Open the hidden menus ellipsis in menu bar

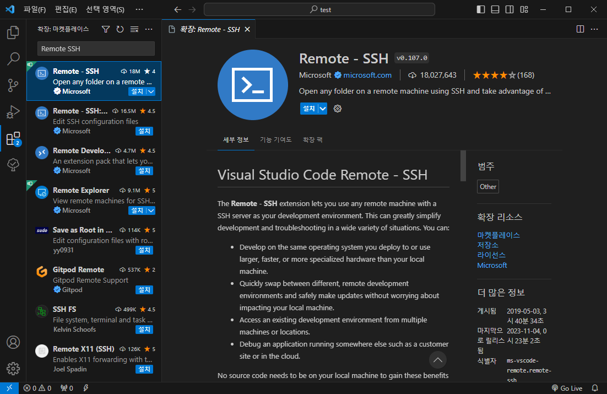coord(139,9)
